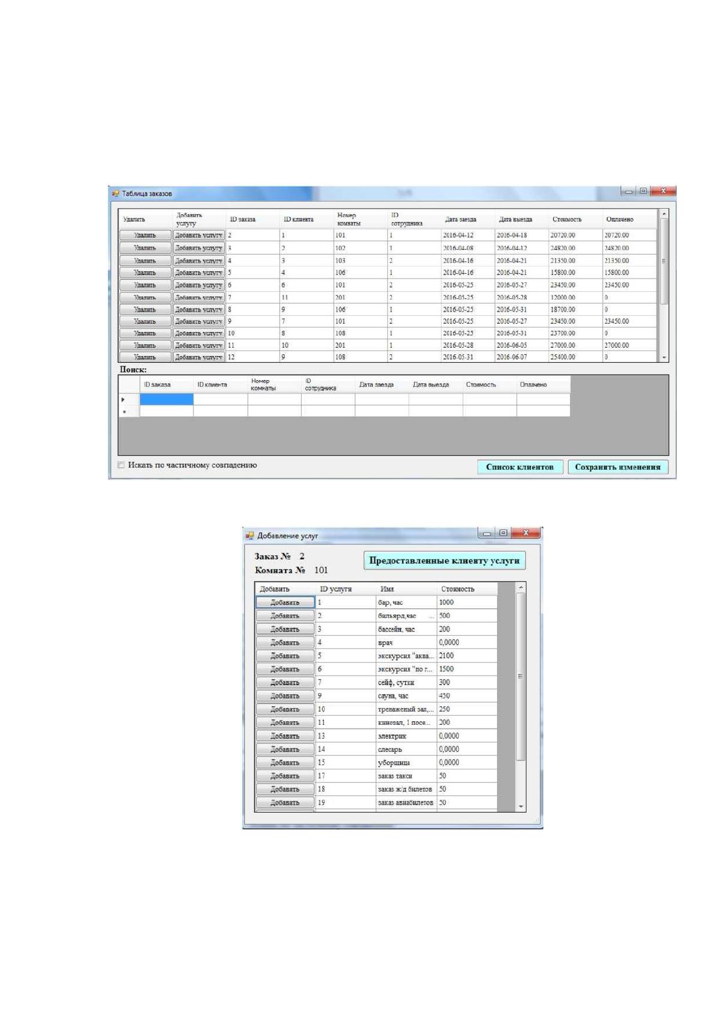Sort services by Имя column header
The image size is (716, 1013).
[387, 589]
